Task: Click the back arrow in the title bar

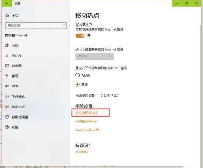Action: tap(7, 3)
